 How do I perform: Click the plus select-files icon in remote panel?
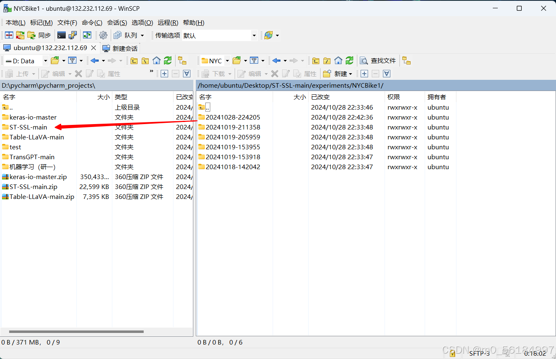[364, 74]
